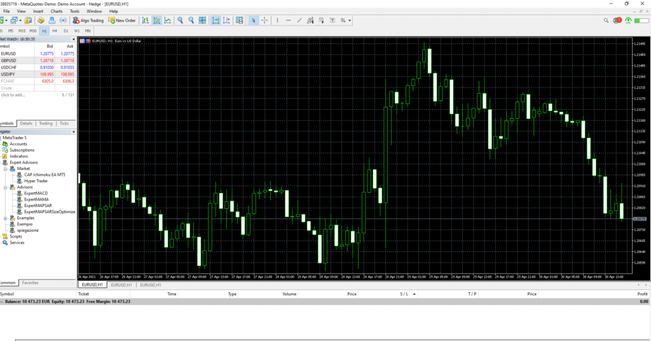Open the shapes tool dropdown arrow
Screen dimensions: 651x341
(x=350, y=20)
